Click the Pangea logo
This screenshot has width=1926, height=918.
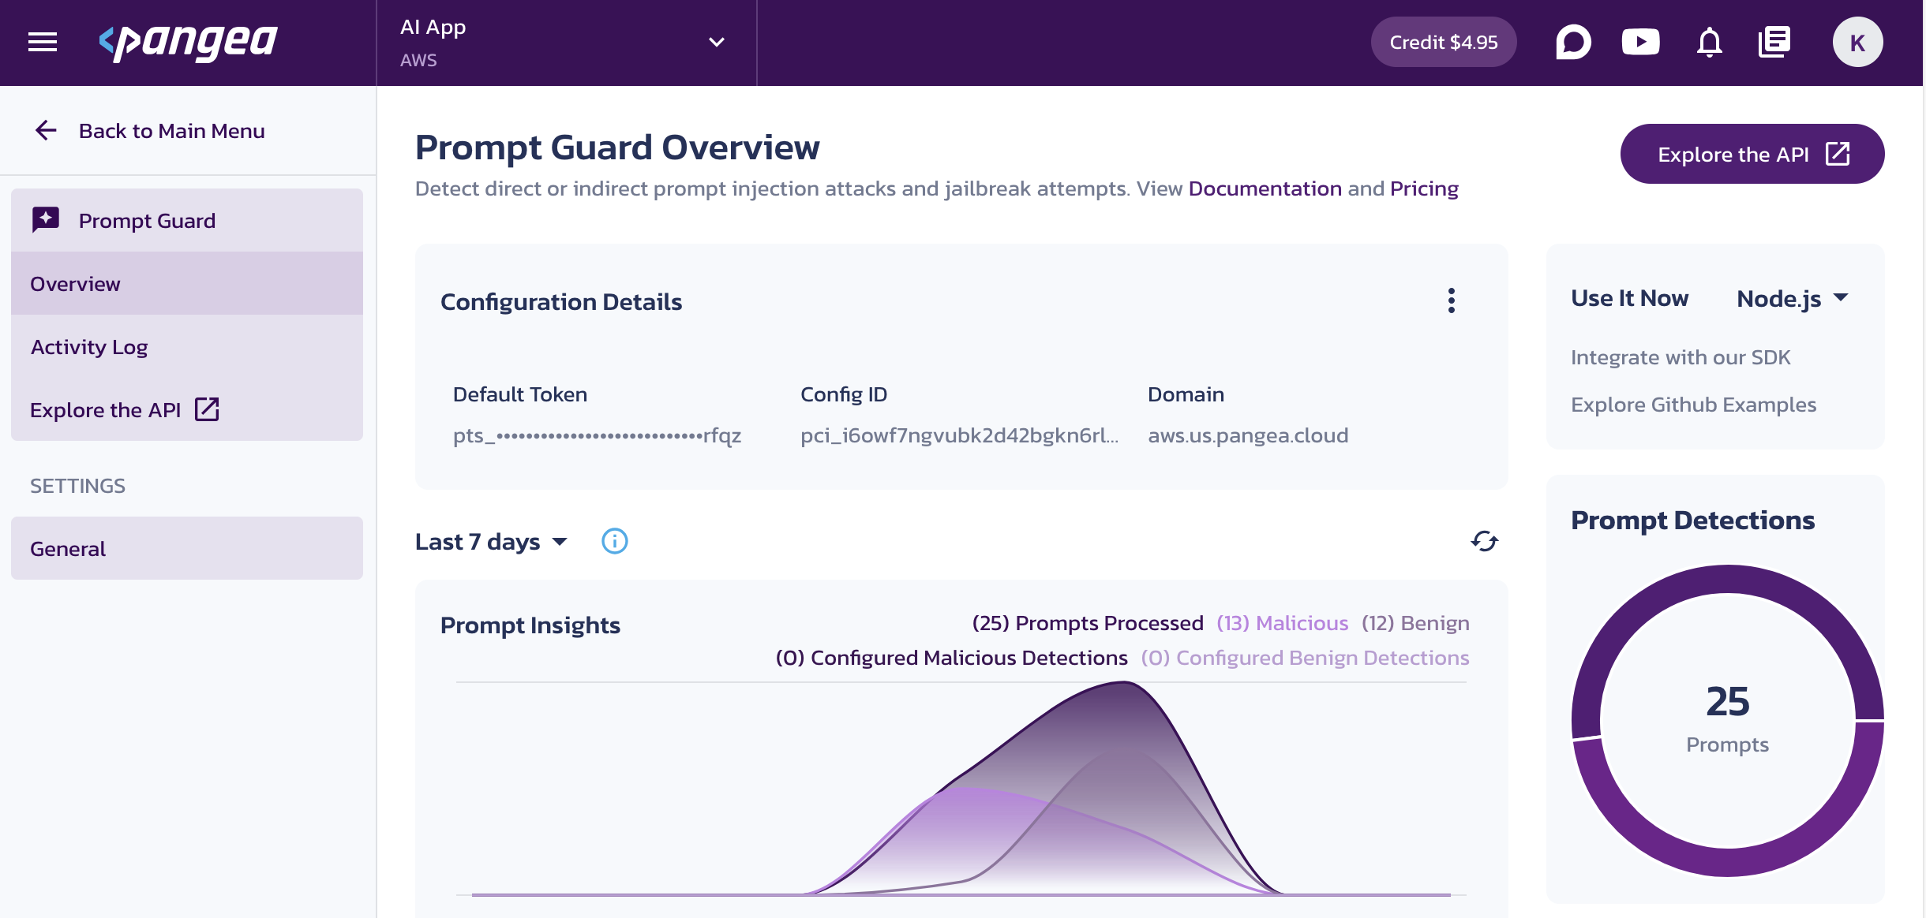[188, 42]
